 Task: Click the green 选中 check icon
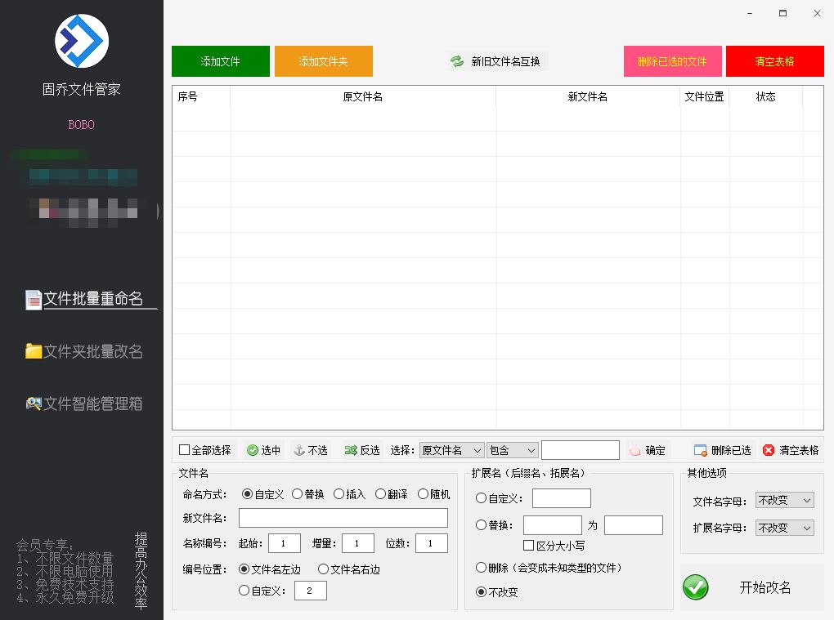tap(251, 449)
